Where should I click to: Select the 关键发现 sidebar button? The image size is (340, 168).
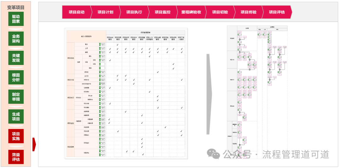(16, 58)
